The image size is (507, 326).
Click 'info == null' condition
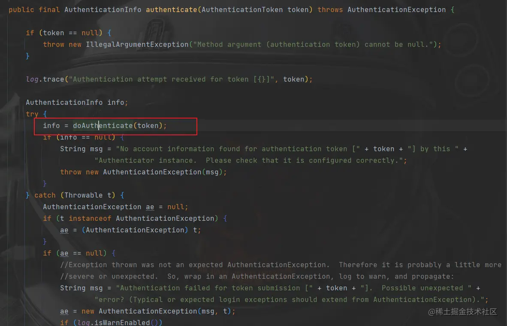(x=86, y=137)
